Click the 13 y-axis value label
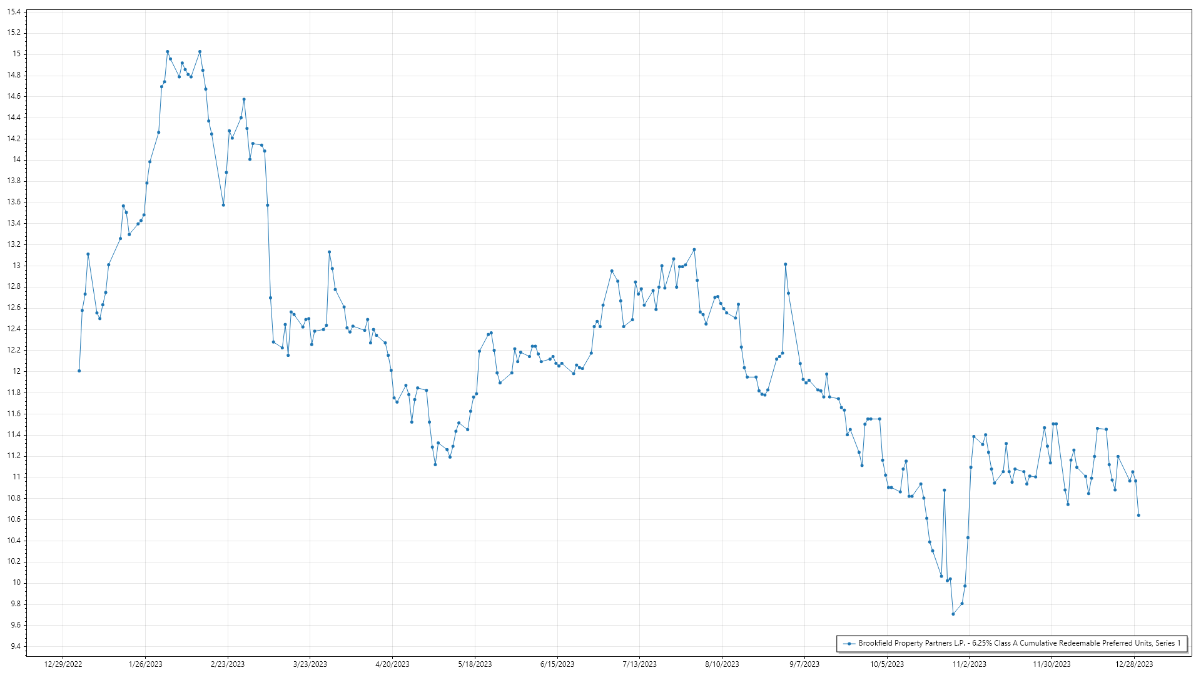The height and width of the screenshot is (675, 1201). tap(16, 265)
